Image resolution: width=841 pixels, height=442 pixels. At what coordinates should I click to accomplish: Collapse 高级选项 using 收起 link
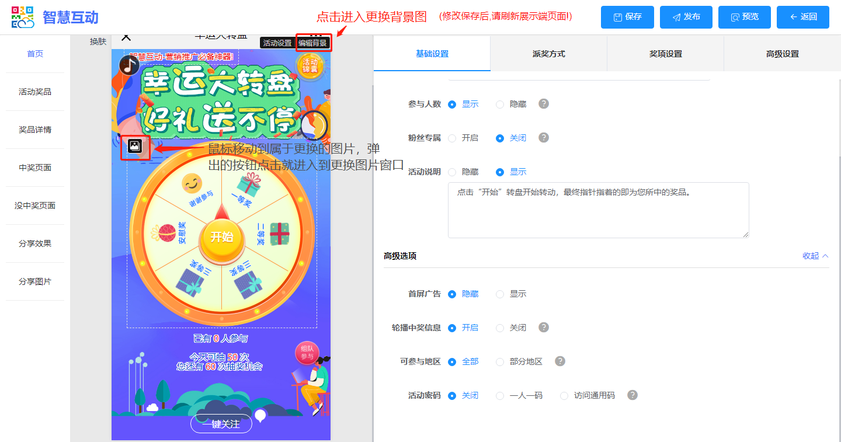tap(815, 256)
